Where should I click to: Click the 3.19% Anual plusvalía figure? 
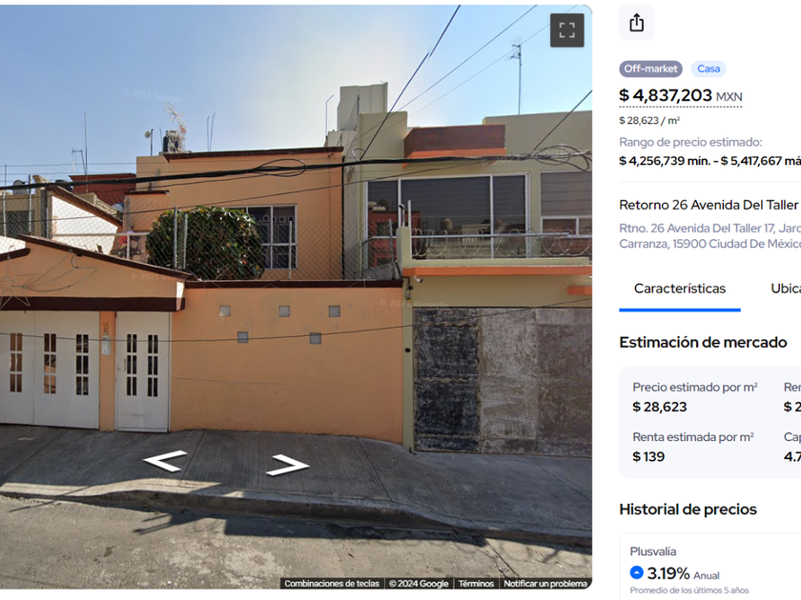(x=684, y=573)
